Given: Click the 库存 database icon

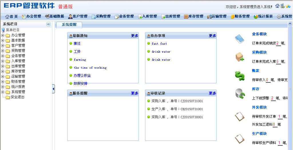Looking at the screenshot, I should 239,94.
